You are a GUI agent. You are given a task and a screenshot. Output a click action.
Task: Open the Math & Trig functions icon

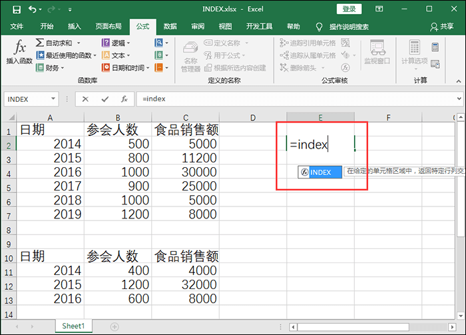pos(161,55)
